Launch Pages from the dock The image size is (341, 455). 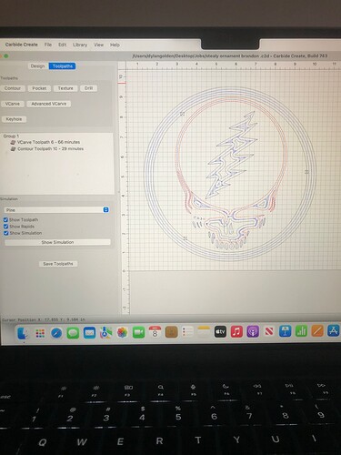[317, 331]
